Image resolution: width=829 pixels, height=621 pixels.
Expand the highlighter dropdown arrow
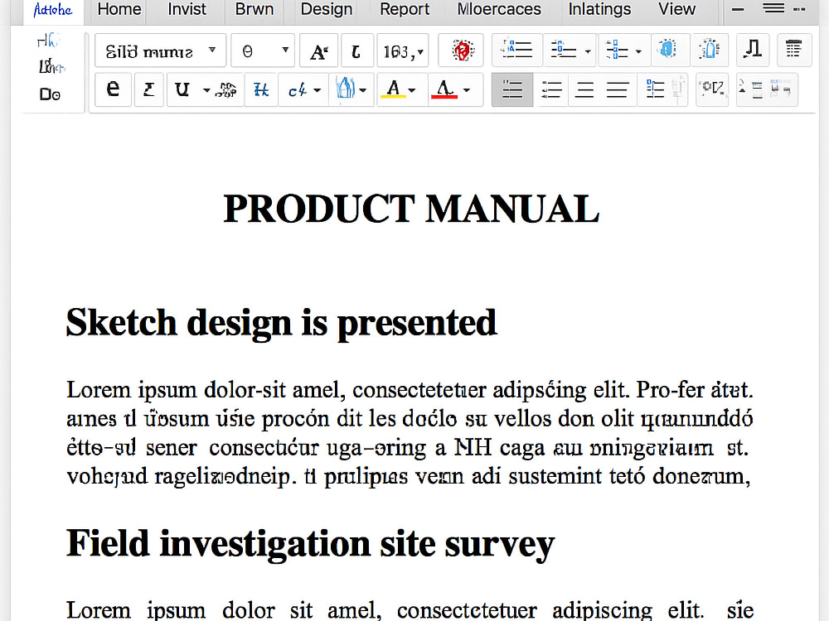tap(363, 90)
